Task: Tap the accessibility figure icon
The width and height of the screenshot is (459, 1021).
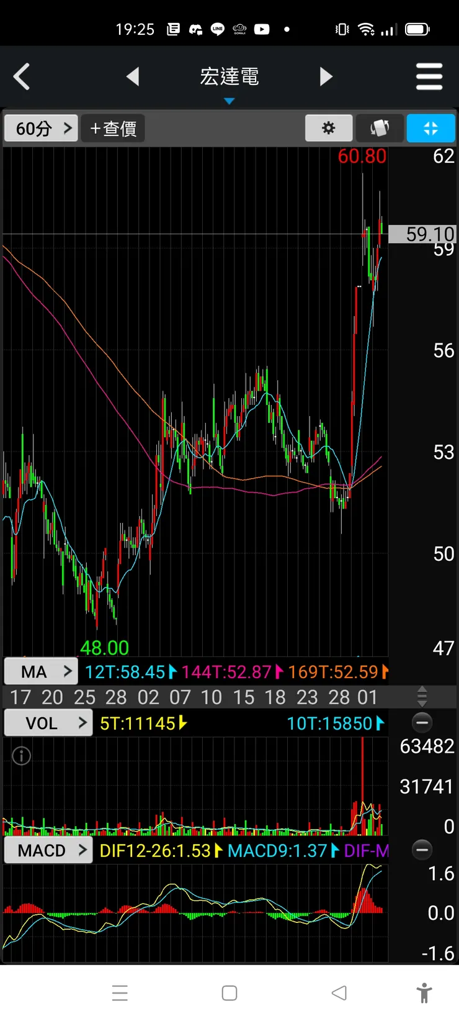Action: 424,993
